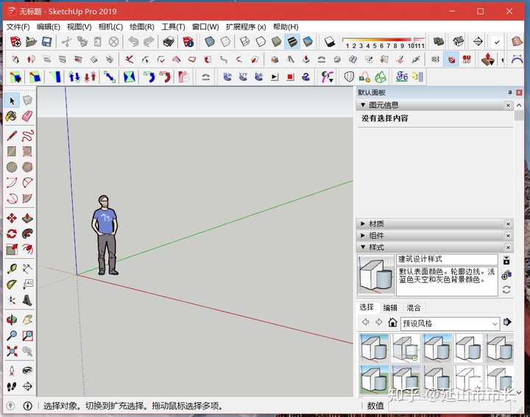Screen dimensions: 530x417
Task: Choose the Make Component tool
Action: coord(27,101)
